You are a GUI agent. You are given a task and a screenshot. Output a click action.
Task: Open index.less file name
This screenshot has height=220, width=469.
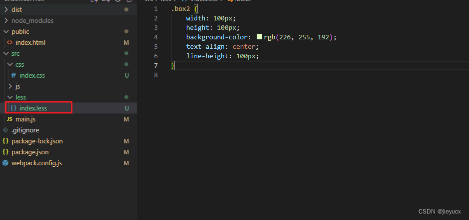(x=33, y=108)
